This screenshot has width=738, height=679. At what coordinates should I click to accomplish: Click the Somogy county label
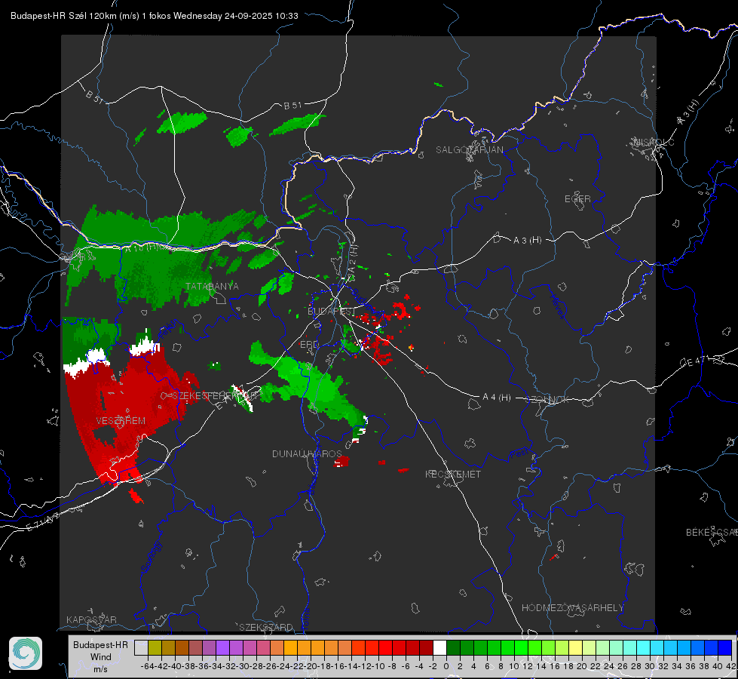pos(151,557)
